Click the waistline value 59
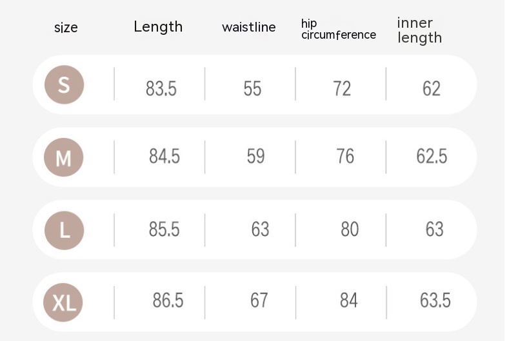The width and height of the screenshot is (509, 341). coord(255,157)
